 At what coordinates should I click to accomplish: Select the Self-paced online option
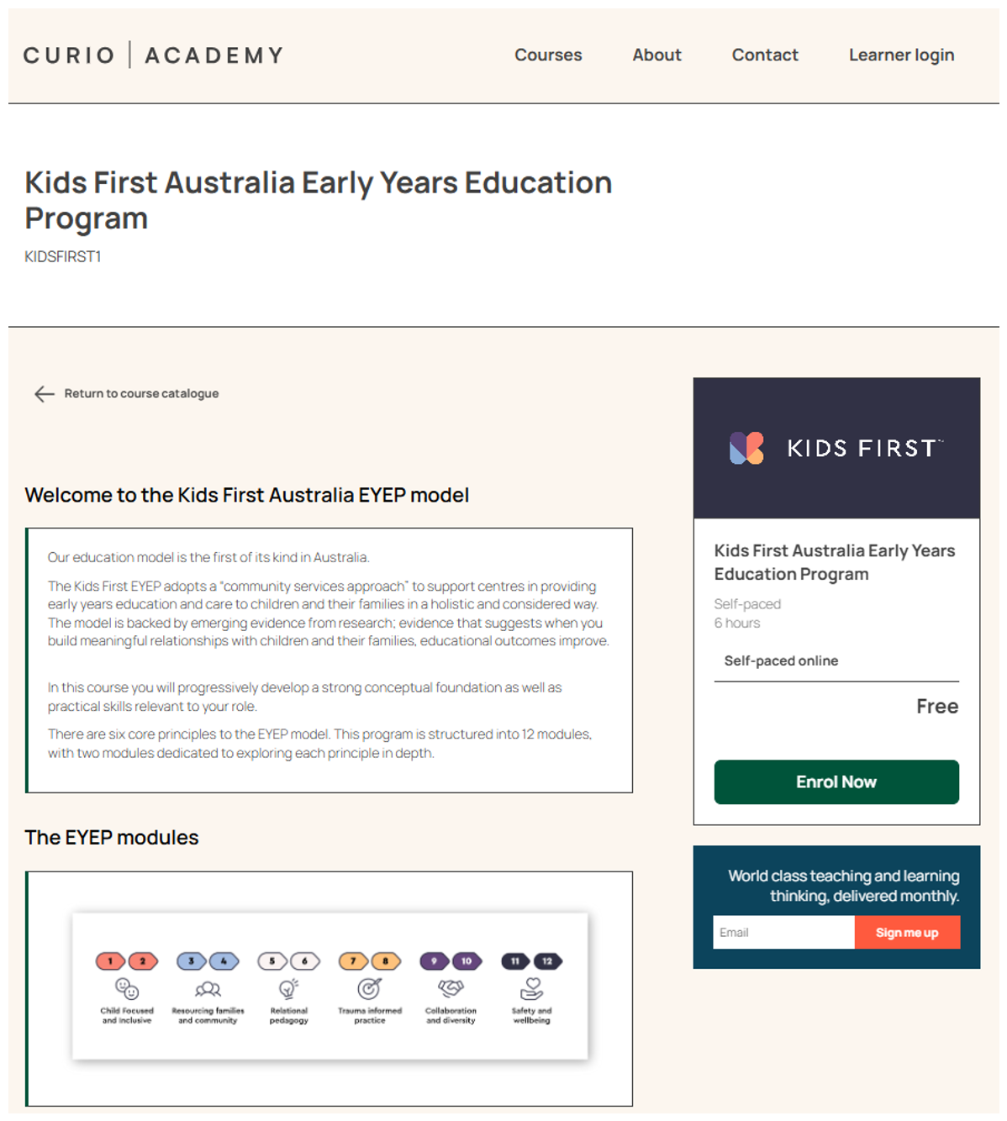781,660
